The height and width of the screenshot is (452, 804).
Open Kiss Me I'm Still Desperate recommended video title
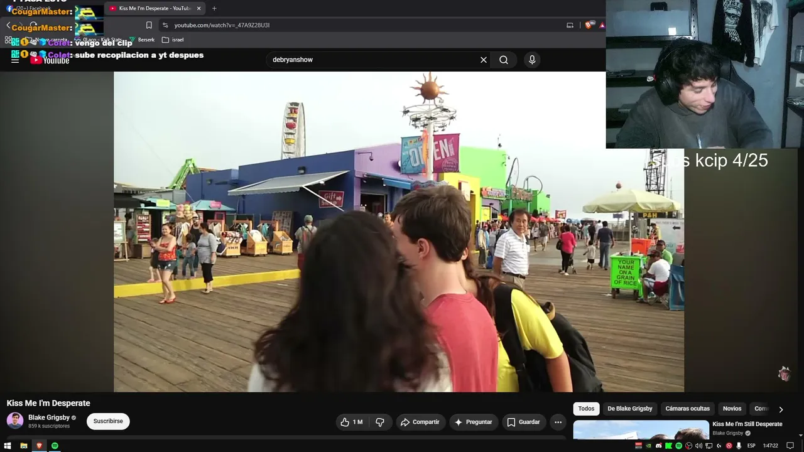click(x=747, y=424)
